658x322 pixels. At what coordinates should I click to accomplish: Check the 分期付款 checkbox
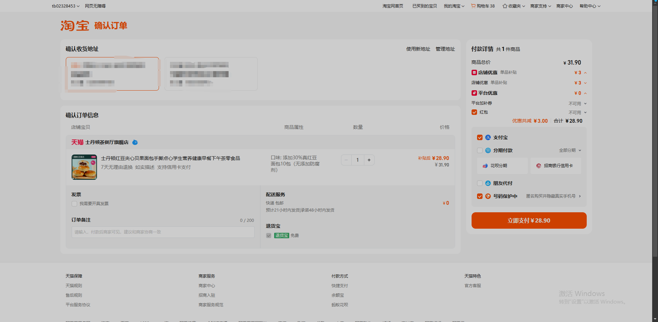480,150
